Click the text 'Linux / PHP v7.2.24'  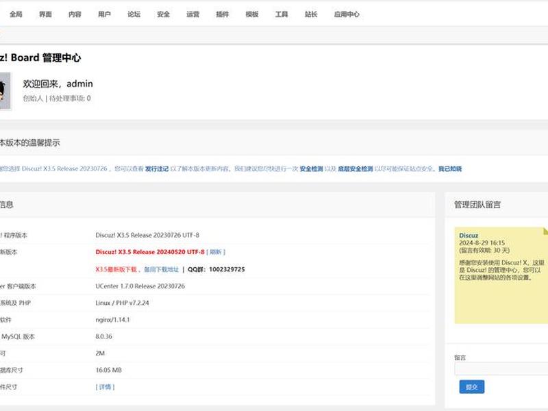pos(123,303)
